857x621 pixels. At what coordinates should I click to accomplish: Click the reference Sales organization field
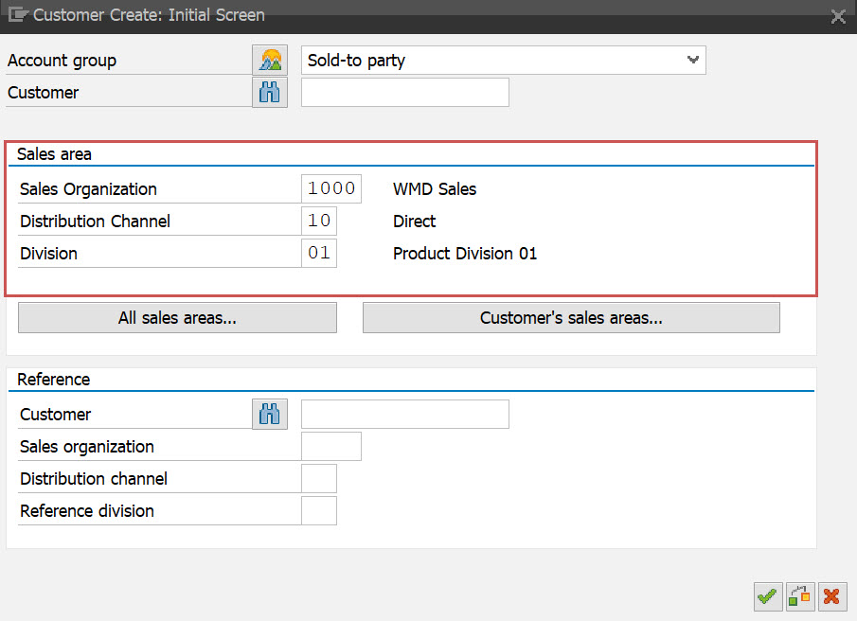330,446
